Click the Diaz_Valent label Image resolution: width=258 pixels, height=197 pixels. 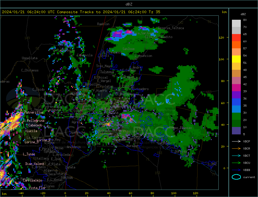coord(35,164)
